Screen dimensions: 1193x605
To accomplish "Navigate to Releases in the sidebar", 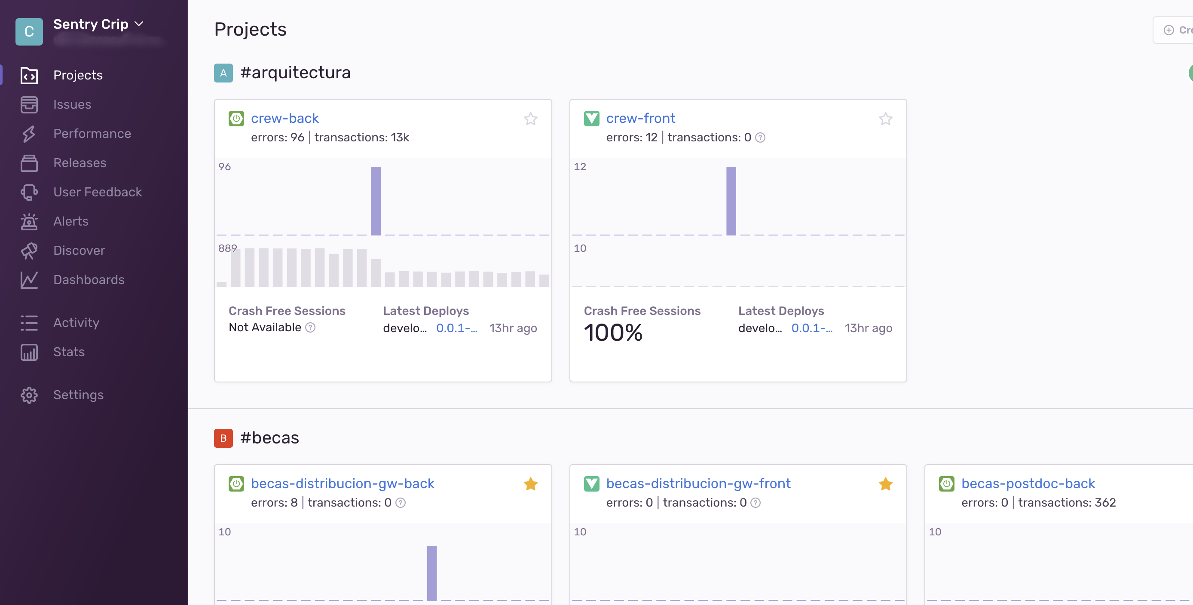I will pyautogui.click(x=80, y=162).
